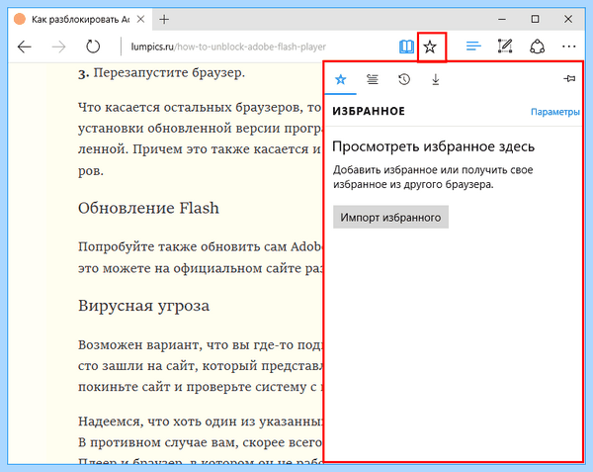Click the address bar lumpics.ru URL
Screen dimensions: 593x472
point(228,47)
